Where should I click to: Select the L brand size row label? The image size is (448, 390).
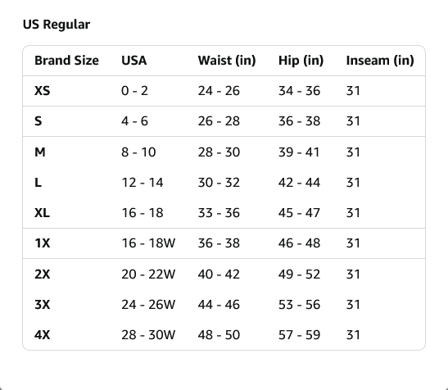click(x=38, y=183)
